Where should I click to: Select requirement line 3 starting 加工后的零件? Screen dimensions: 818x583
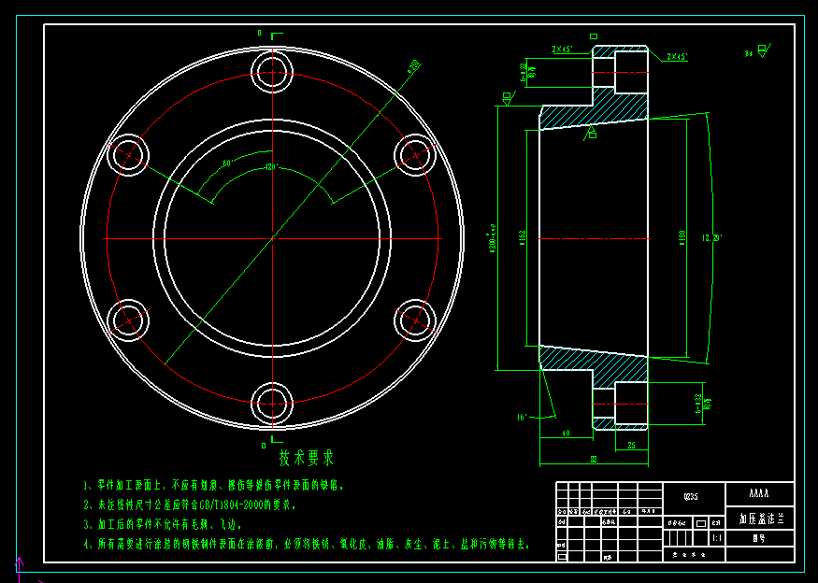163,524
